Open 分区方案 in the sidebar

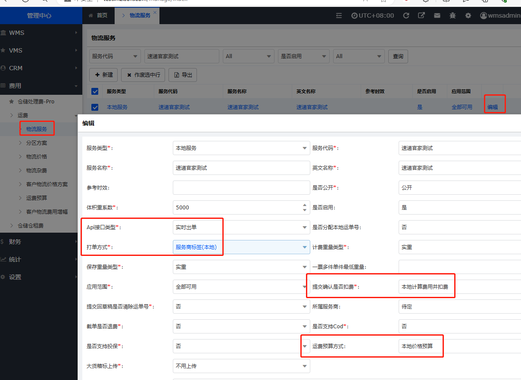[x=37, y=143]
